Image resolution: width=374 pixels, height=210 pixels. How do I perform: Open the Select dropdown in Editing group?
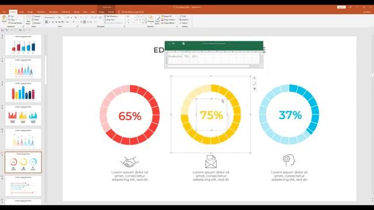point(183,23)
